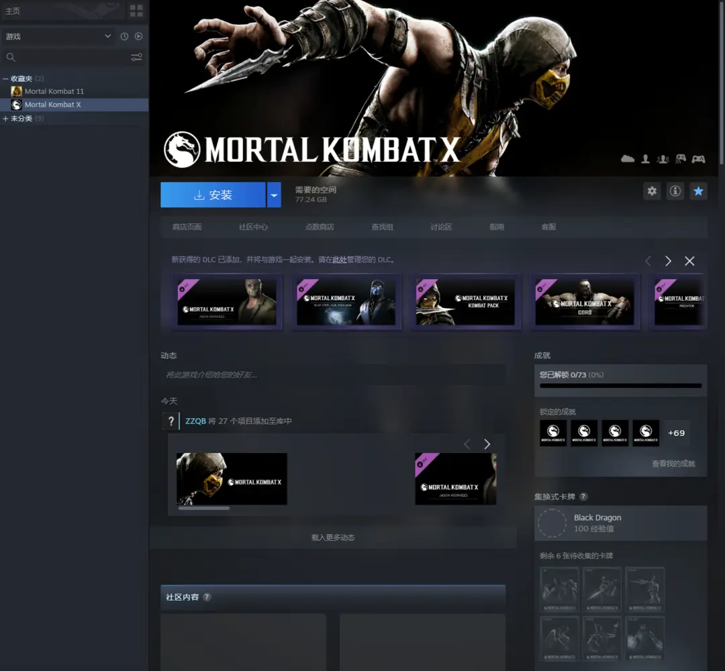Image resolution: width=725 pixels, height=671 pixels.
Task: Click the library search magnifier icon
Action: pos(11,57)
